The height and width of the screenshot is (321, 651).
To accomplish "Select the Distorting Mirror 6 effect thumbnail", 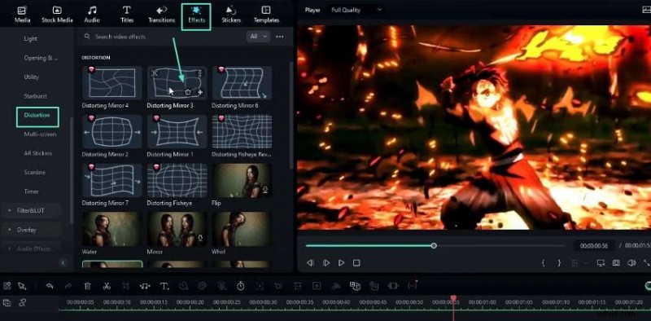I will coord(242,83).
